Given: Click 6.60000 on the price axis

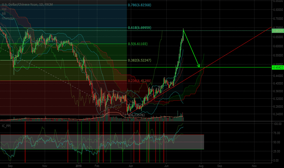Looking at the screenshot, I should pyautogui.click(x=278, y=46).
